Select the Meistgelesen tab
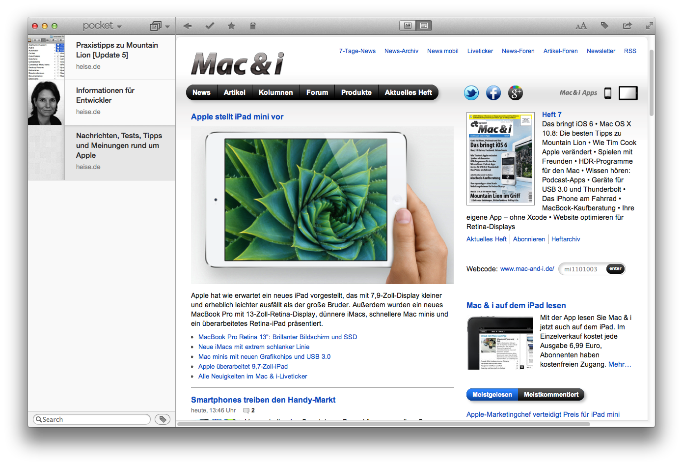This screenshot has width=683, height=466. (x=492, y=395)
